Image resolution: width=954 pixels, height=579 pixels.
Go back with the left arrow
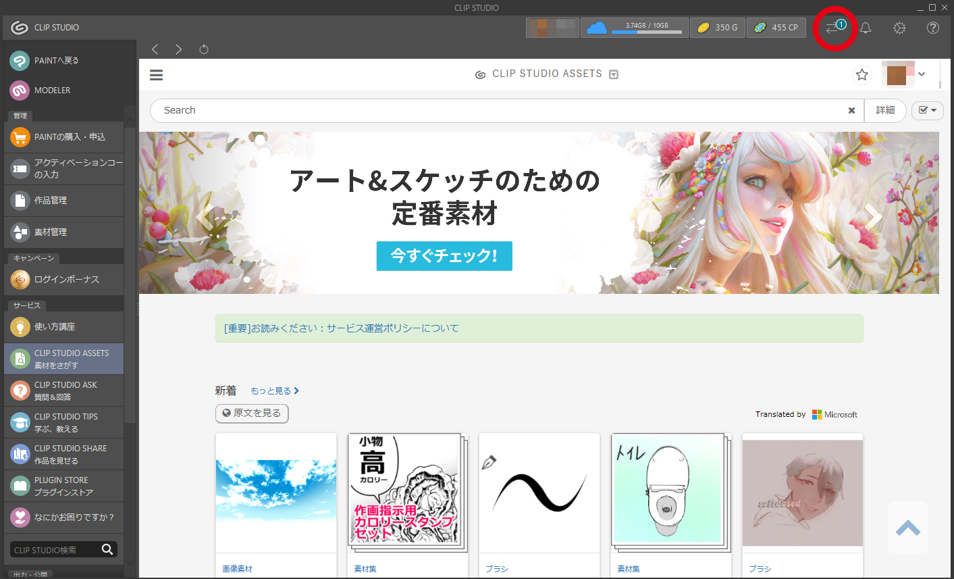[x=155, y=49]
